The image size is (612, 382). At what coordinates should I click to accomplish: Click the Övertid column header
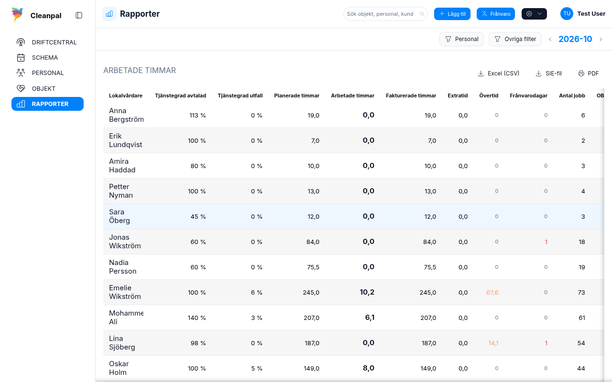click(489, 95)
